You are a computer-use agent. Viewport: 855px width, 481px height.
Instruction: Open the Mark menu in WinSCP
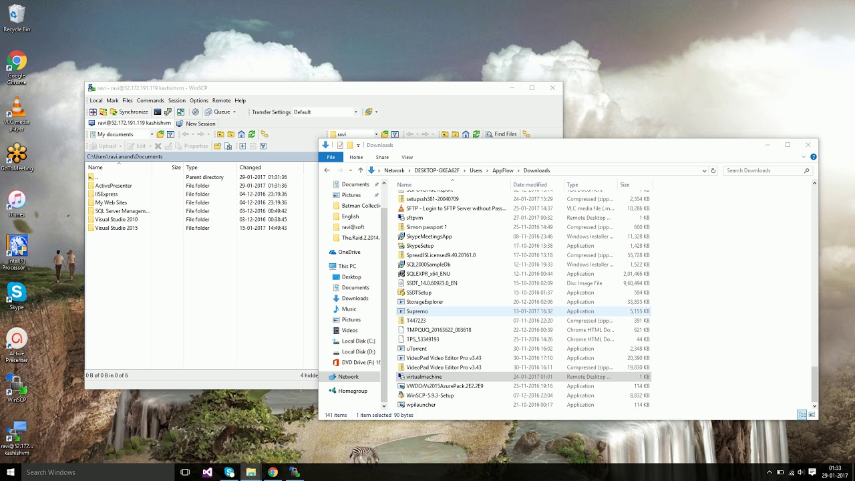112,101
